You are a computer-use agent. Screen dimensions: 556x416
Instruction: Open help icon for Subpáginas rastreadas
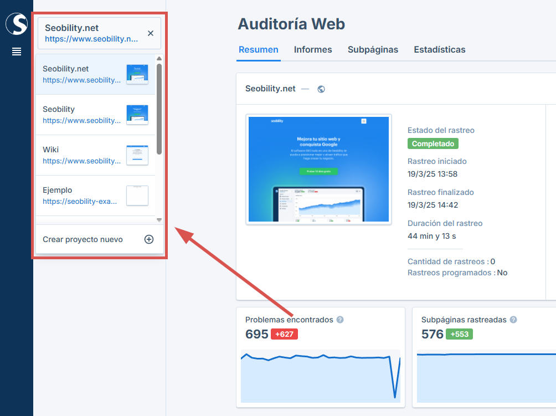click(x=513, y=320)
